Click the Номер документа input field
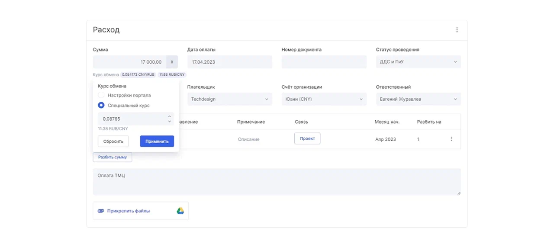The image size is (554, 248). pyautogui.click(x=324, y=62)
